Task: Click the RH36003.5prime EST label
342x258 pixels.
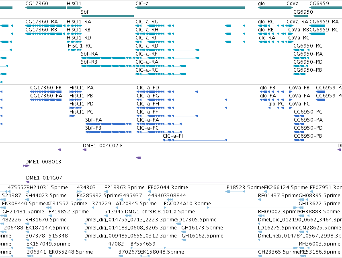Action: (x=319, y=244)
